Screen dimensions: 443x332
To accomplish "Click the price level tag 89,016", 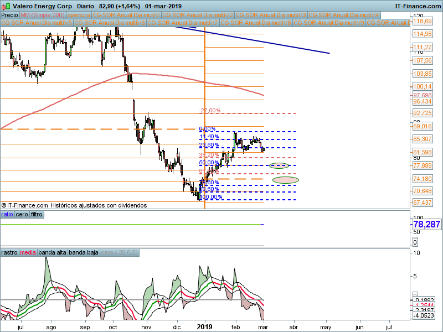I will (423, 126).
